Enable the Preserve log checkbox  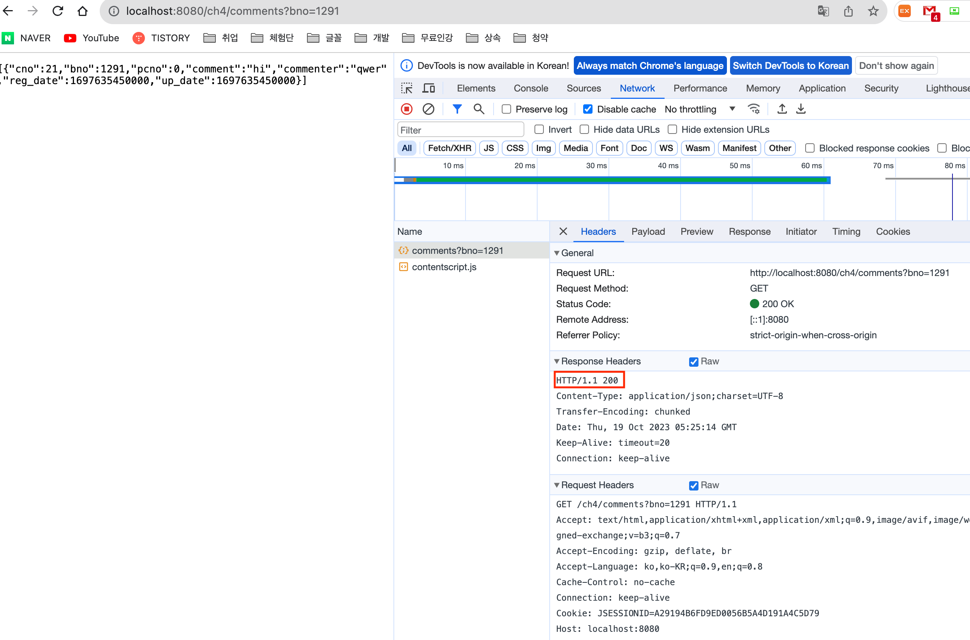506,109
